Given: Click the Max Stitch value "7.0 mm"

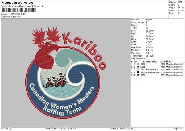Looking at the screenshot, I should [x=149, y=47].
